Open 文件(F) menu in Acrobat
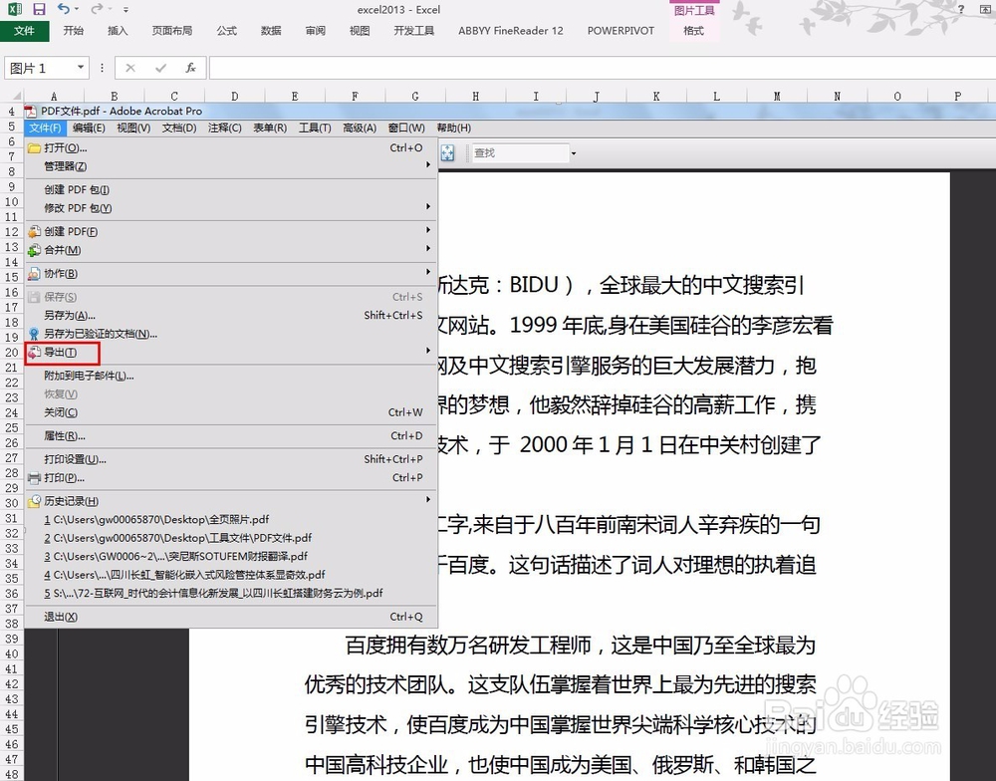The image size is (996, 781). coord(45,128)
